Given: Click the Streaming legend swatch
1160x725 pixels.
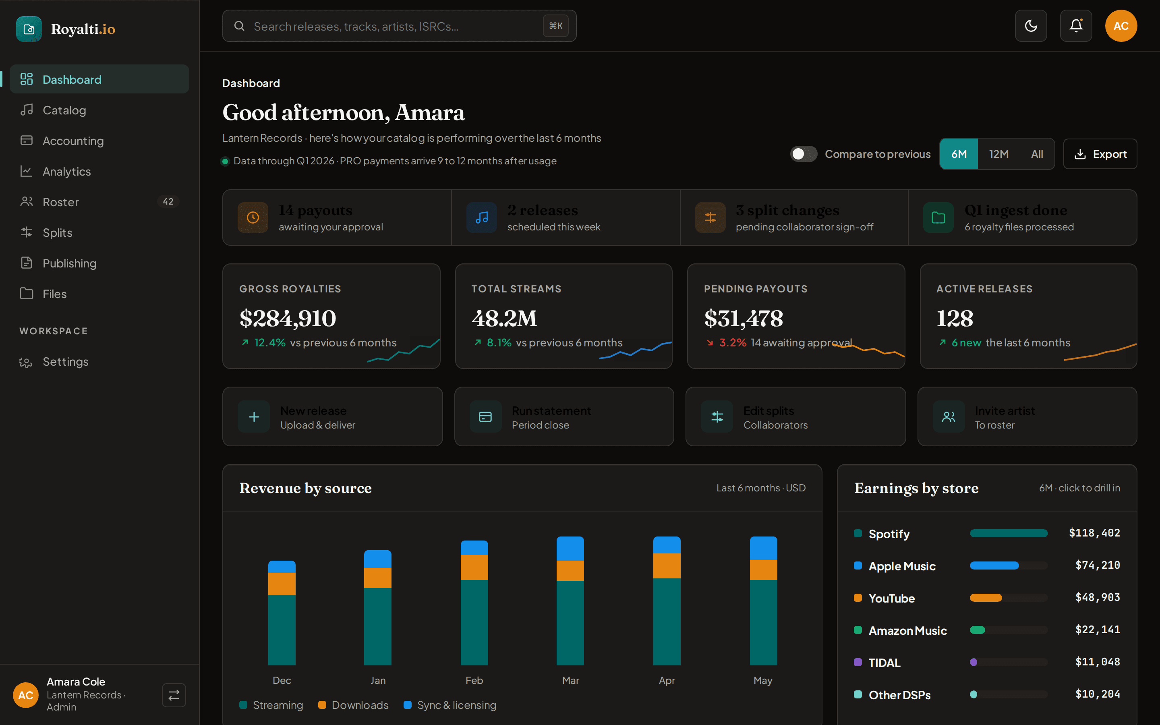Looking at the screenshot, I should tap(243, 705).
